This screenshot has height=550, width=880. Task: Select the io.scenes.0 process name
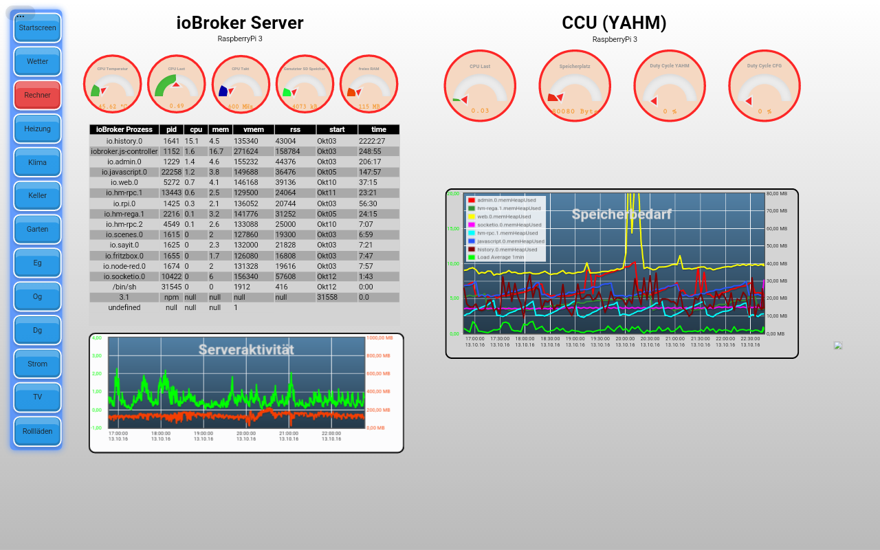point(124,234)
